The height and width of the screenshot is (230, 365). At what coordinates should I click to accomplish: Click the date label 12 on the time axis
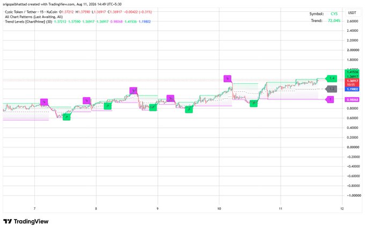click(x=342, y=209)
